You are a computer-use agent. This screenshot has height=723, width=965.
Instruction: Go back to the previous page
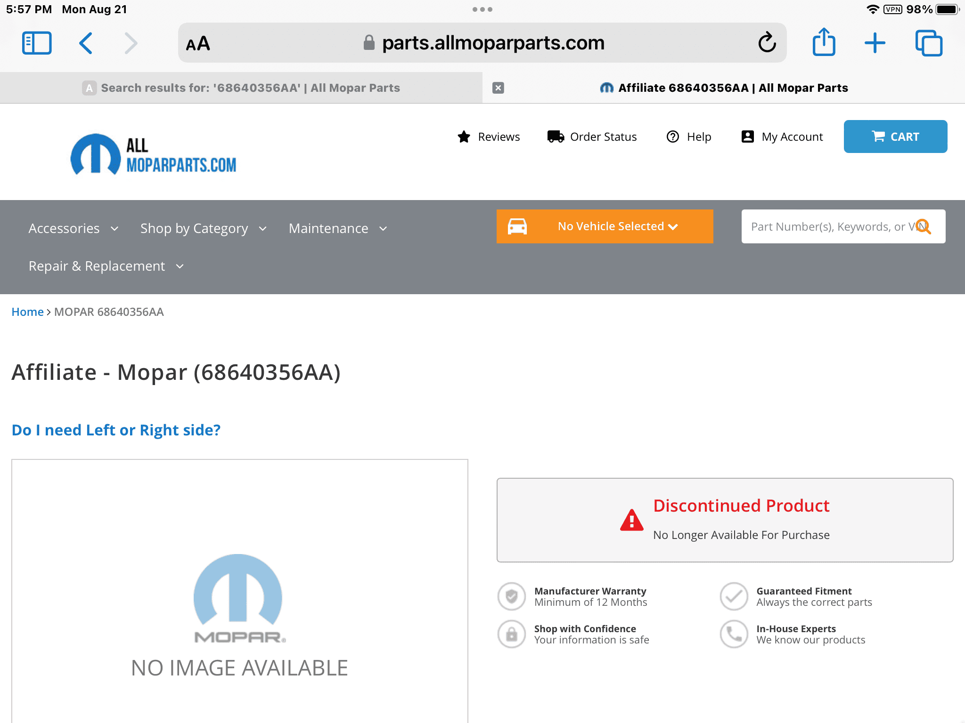point(85,43)
